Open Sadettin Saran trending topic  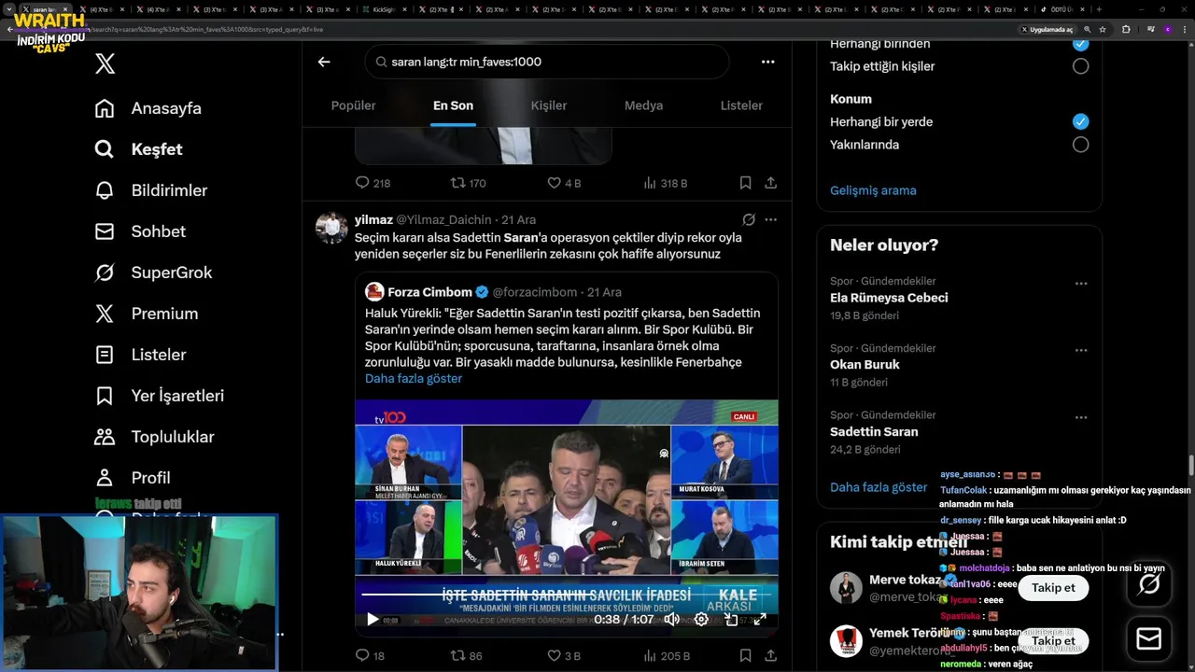pyautogui.click(x=874, y=432)
